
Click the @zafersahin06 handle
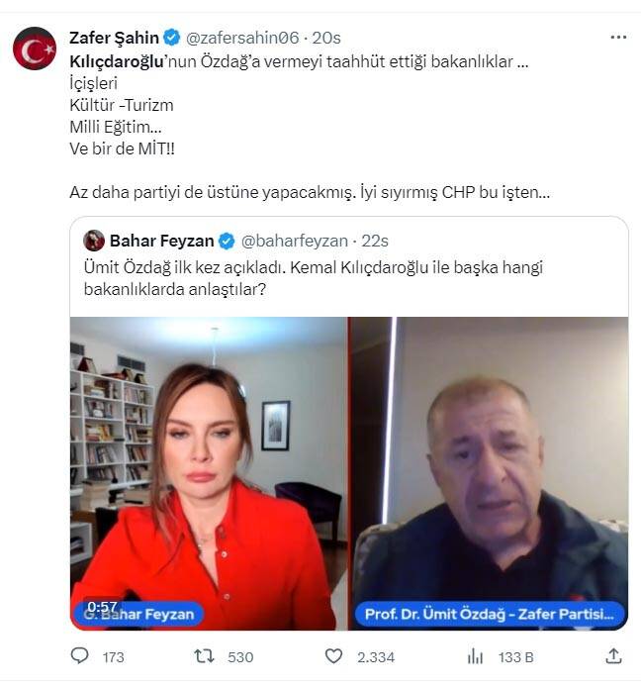pyautogui.click(x=242, y=38)
